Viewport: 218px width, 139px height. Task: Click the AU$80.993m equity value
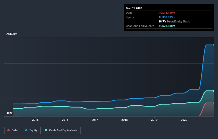167,17
